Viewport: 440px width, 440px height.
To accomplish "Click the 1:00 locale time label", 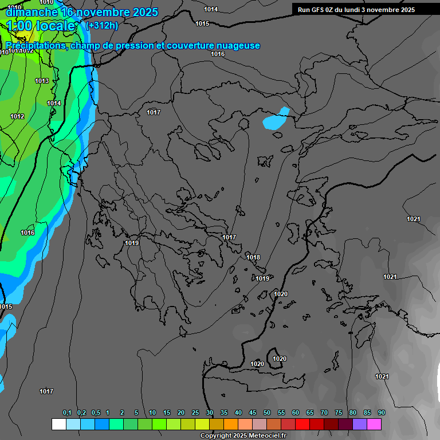I will tap(40, 26).
